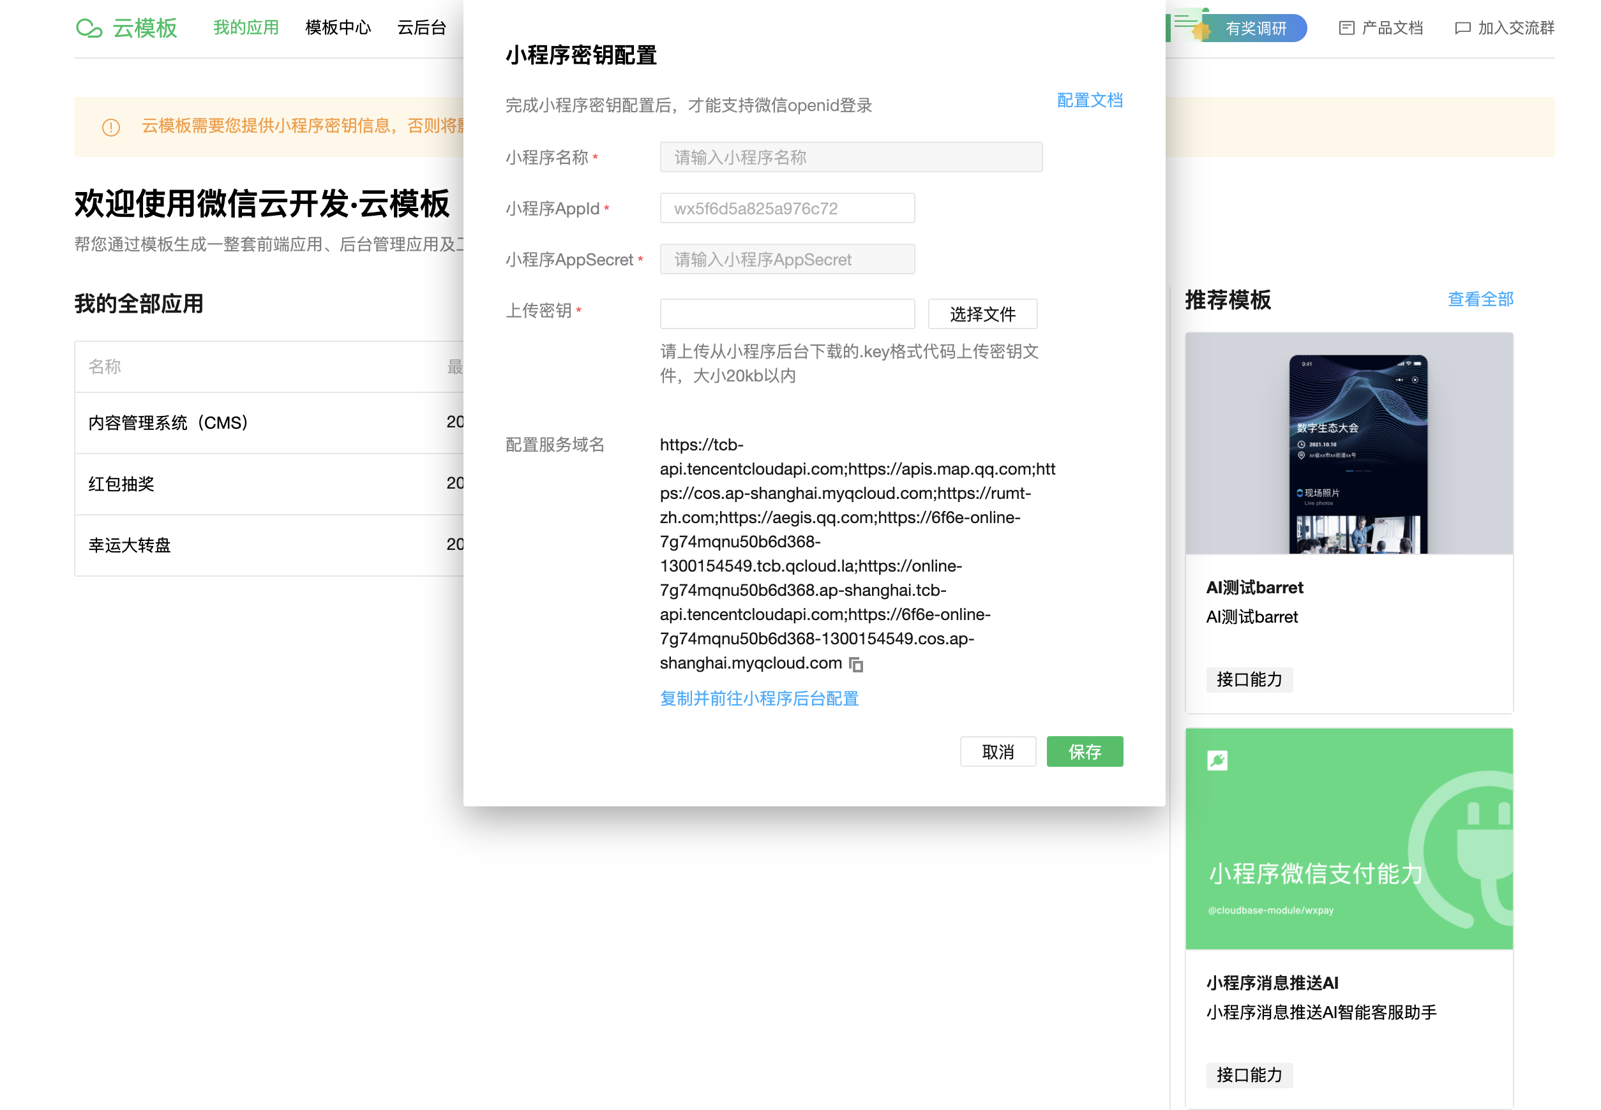This screenshot has height=1110, width=1601.
Task: Click the 云模板 cloud logo icon
Action: click(89, 29)
